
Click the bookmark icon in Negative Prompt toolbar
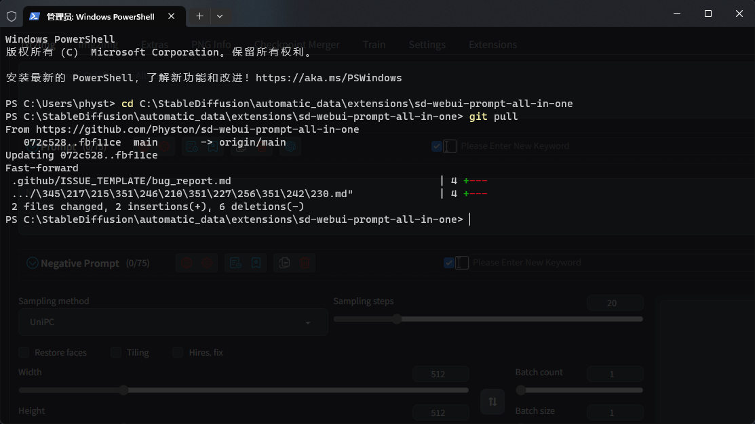pyautogui.click(x=256, y=263)
